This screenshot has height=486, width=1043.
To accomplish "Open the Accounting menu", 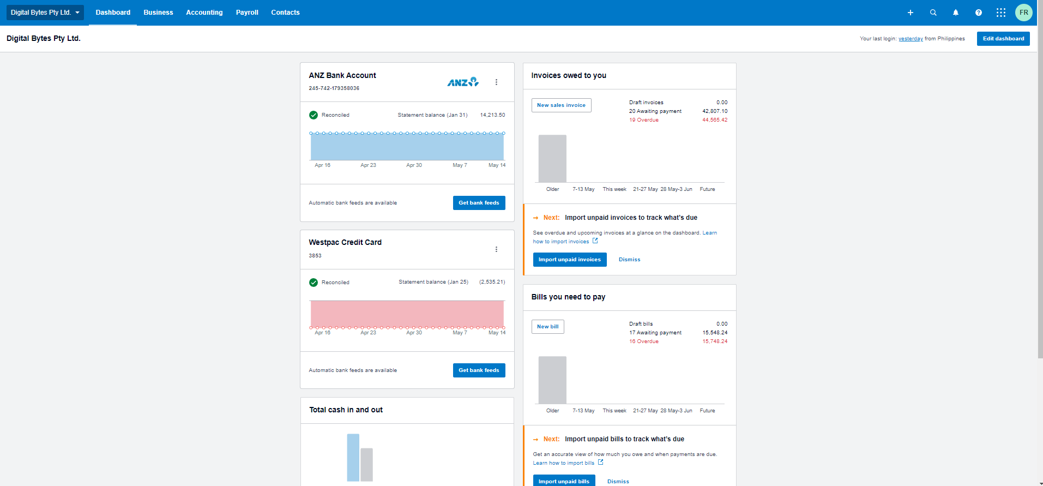I will tap(204, 13).
